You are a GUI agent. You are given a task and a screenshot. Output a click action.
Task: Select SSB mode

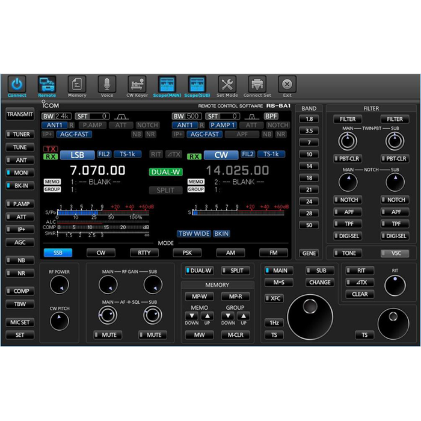tap(58, 253)
